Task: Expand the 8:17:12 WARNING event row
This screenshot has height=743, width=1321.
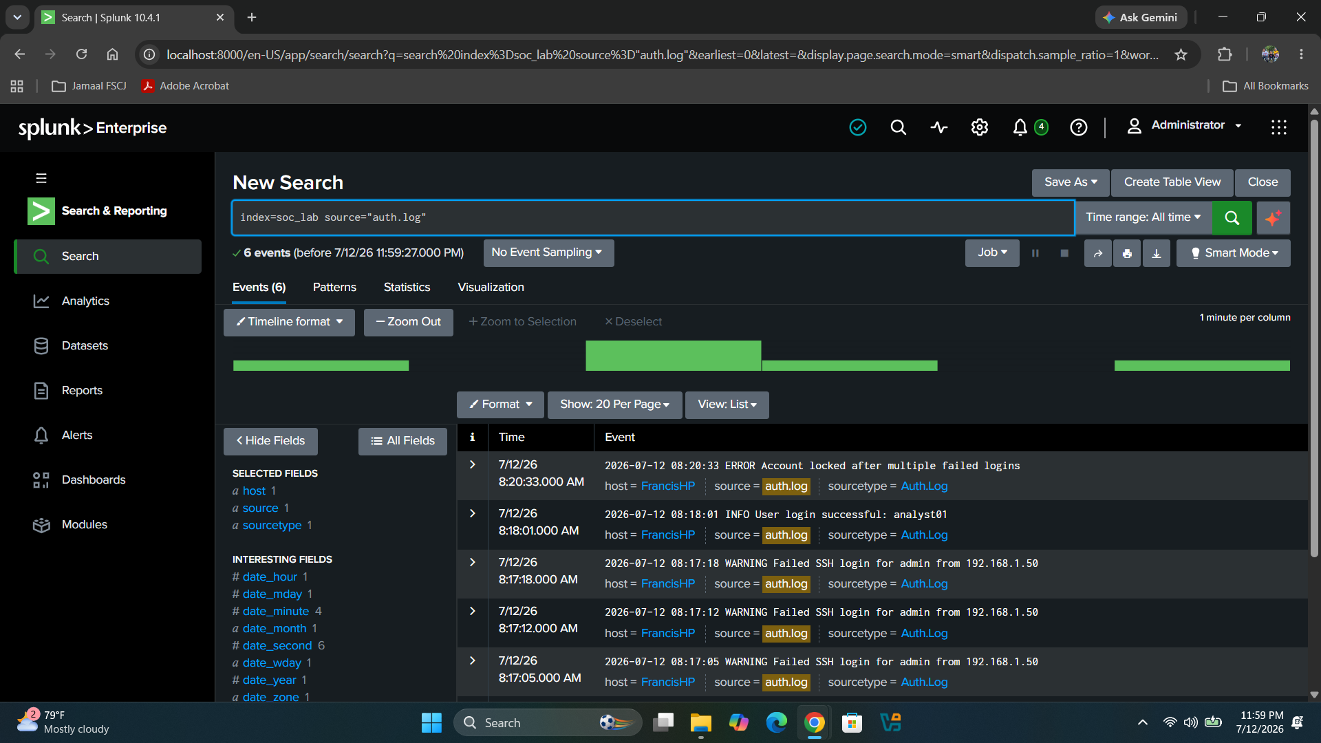Action: [x=473, y=611]
